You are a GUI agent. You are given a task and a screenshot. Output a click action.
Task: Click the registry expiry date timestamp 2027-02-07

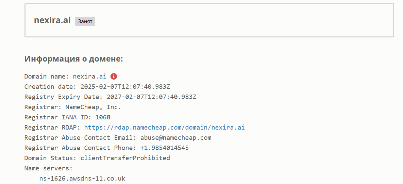coord(151,97)
